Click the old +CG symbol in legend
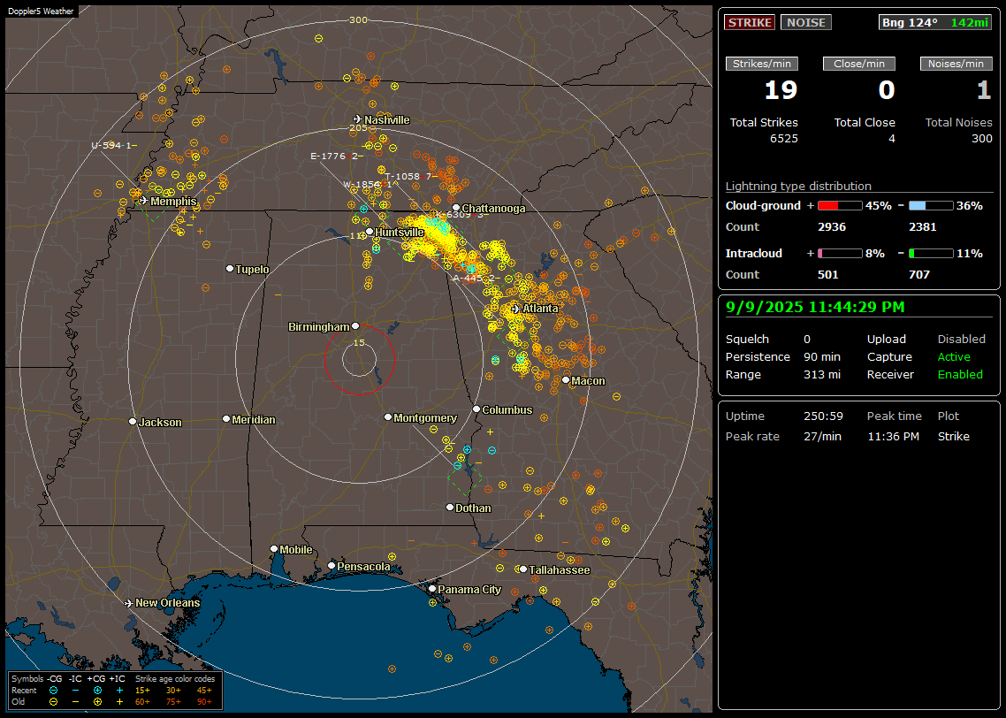1006x718 pixels. click(x=97, y=702)
